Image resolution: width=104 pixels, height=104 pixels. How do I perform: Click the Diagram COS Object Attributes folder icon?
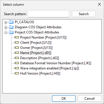[11, 27]
